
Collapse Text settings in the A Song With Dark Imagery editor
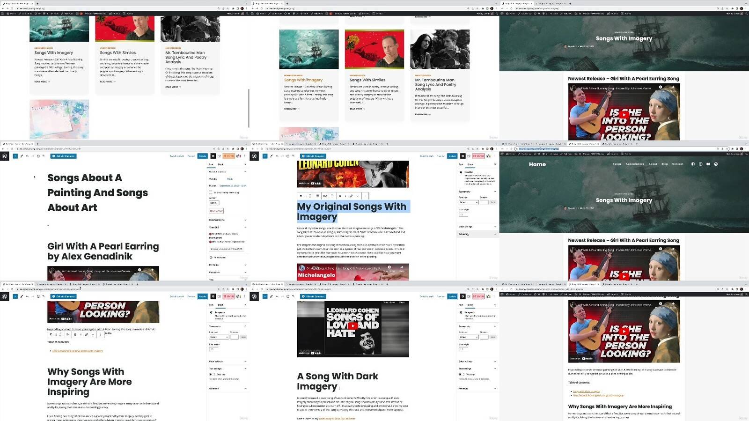point(477,369)
